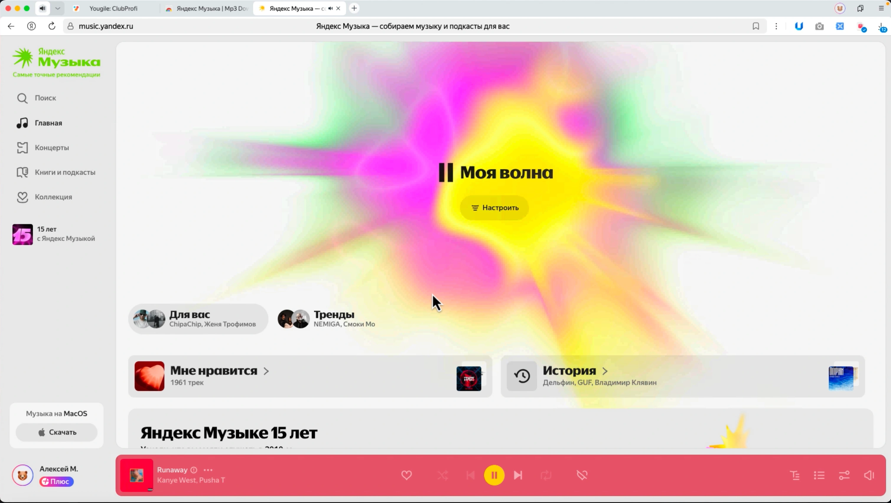
Task: Toggle repeat mode in player bar
Action: [x=546, y=475]
